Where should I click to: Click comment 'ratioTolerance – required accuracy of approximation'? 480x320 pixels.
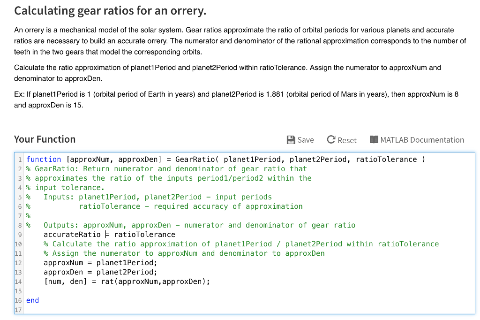(191, 206)
